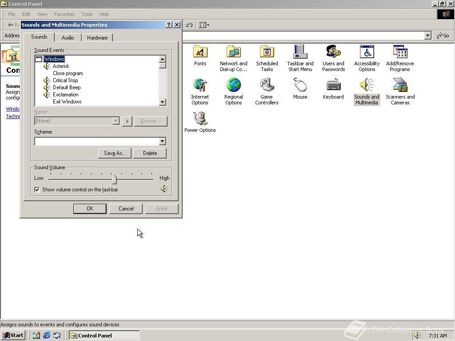The width and height of the screenshot is (455, 341).
Task: Select the Exclamation sound event
Action: point(66,95)
